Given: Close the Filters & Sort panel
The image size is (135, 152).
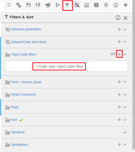Looking at the screenshot, I should [125, 18].
